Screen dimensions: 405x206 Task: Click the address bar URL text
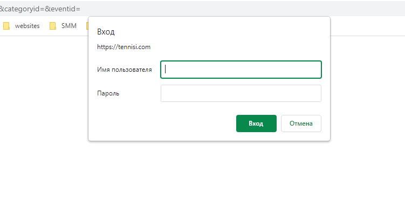tap(40, 9)
